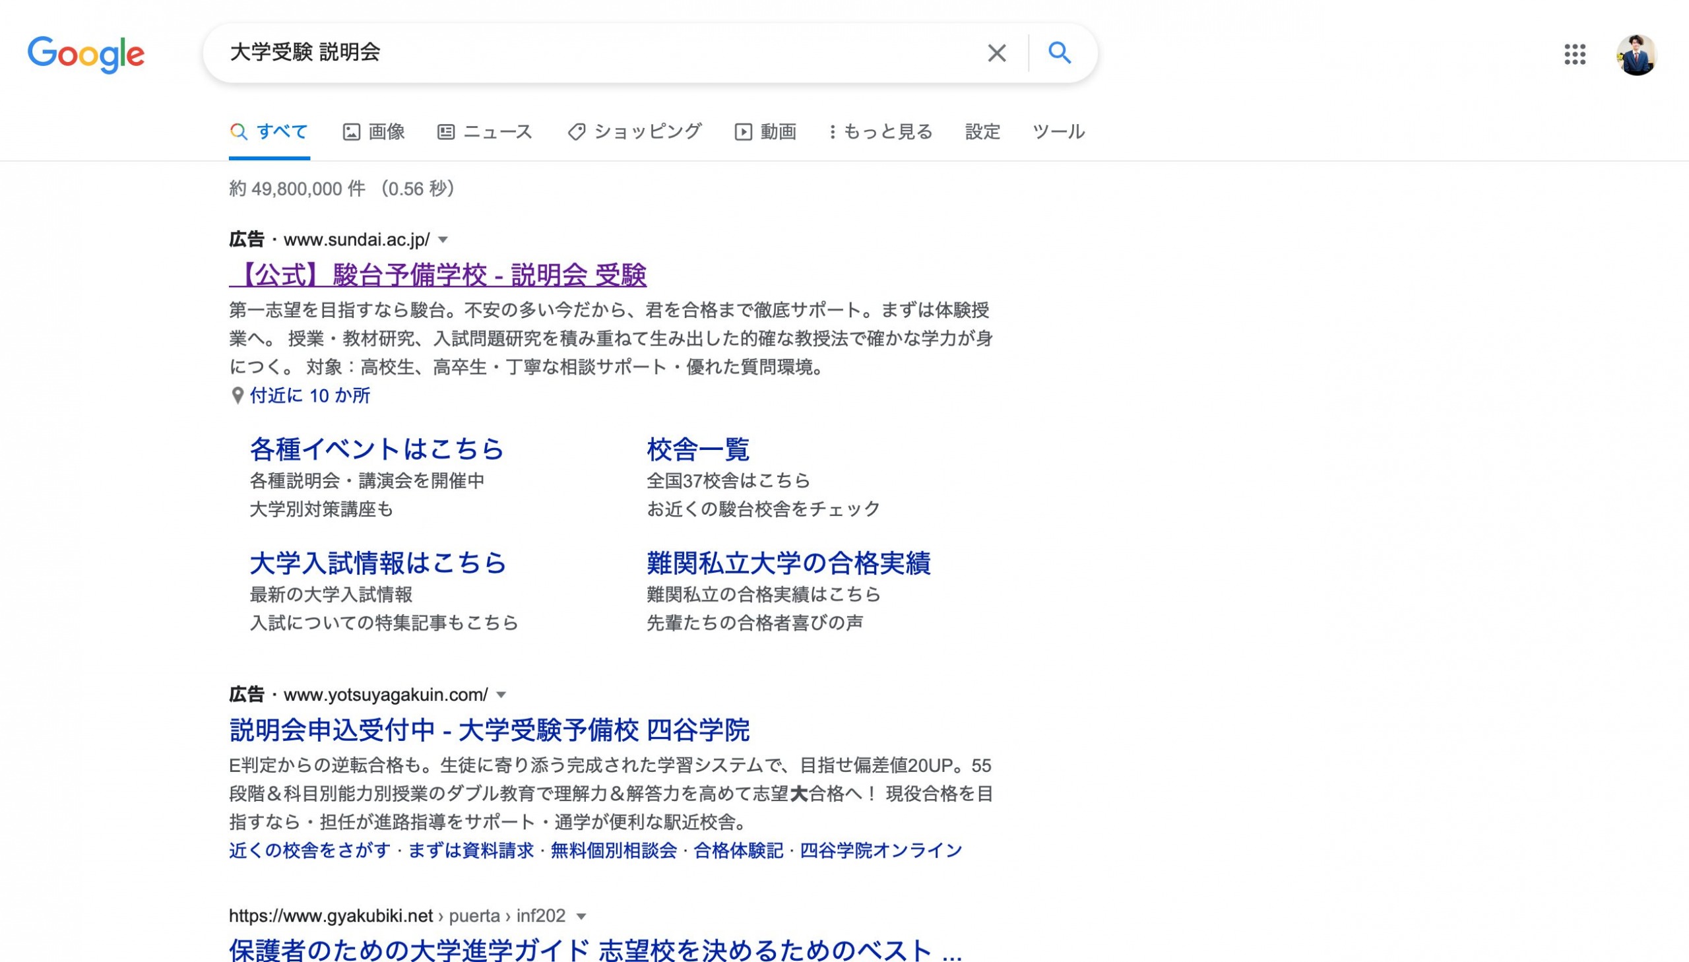Expand the yotsuyagakuin.com ad dropdown arrow

501,695
